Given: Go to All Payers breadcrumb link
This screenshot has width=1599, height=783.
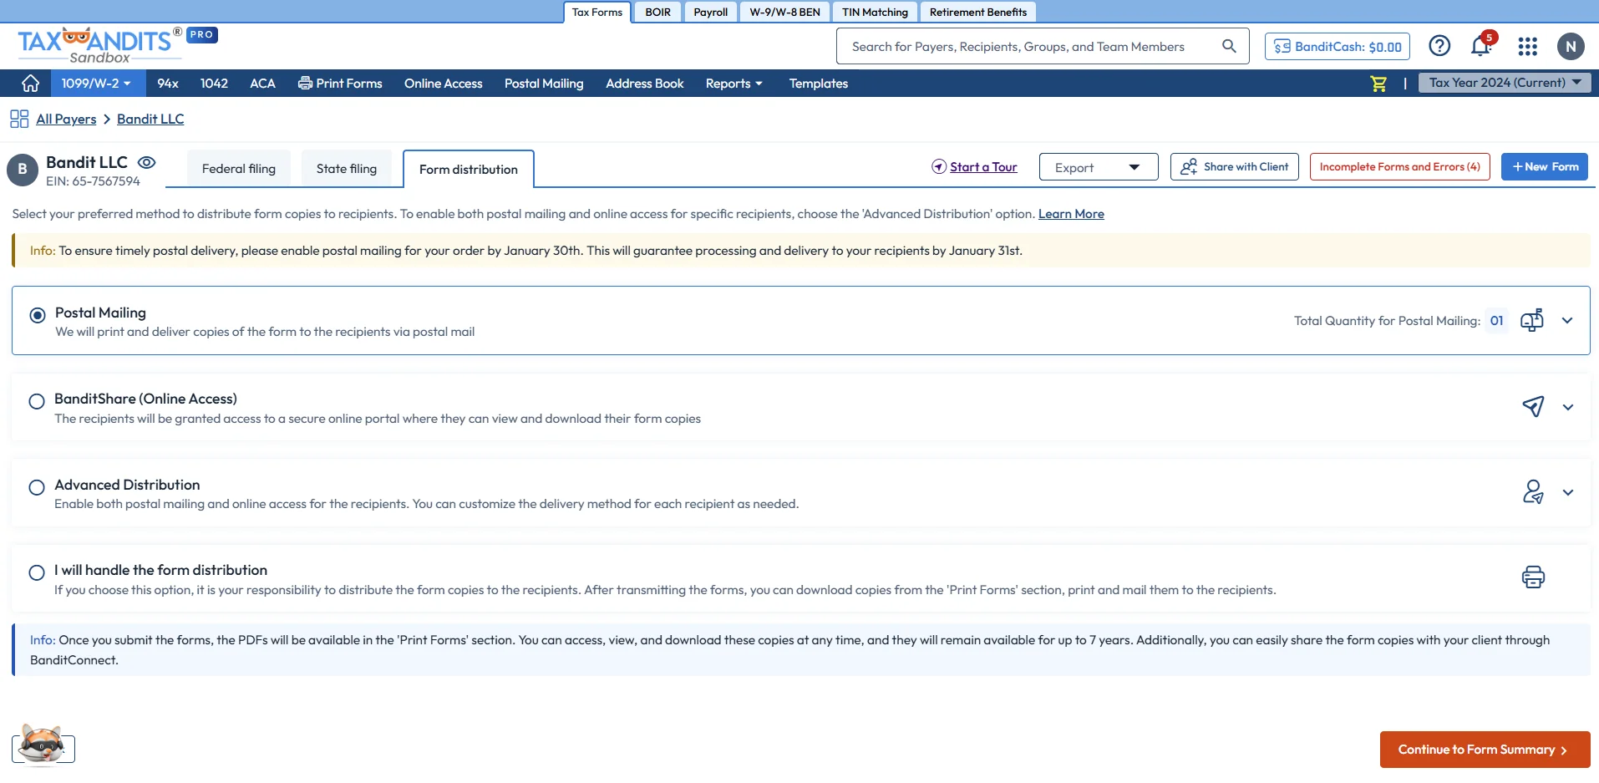Looking at the screenshot, I should pos(66,119).
